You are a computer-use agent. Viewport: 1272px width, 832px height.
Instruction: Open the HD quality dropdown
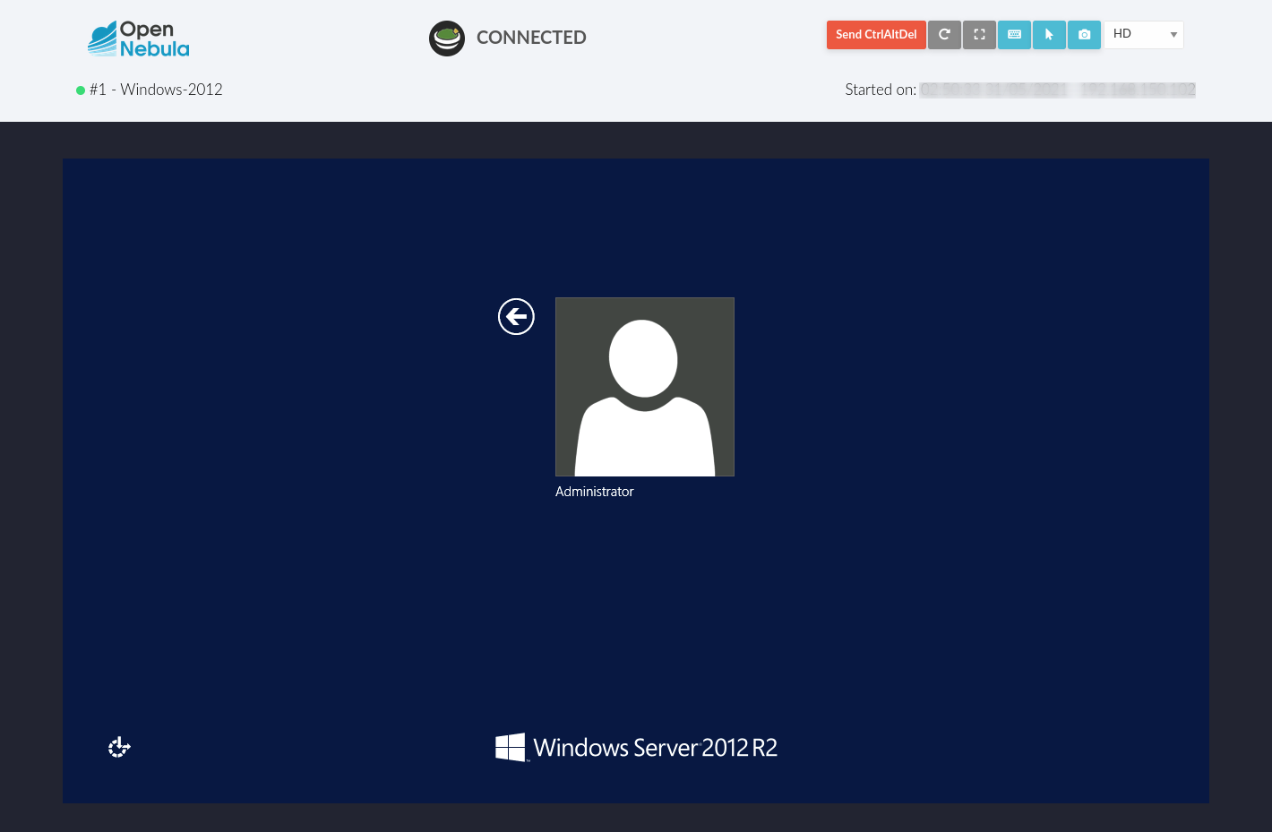pyautogui.click(x=1144, y=35)
